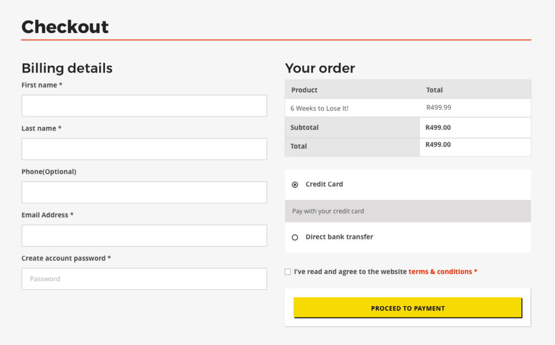The width and height of the screenshot is (555, 345).
Task: Select the Direct bank transfer radio button
Action: (295, 237)
